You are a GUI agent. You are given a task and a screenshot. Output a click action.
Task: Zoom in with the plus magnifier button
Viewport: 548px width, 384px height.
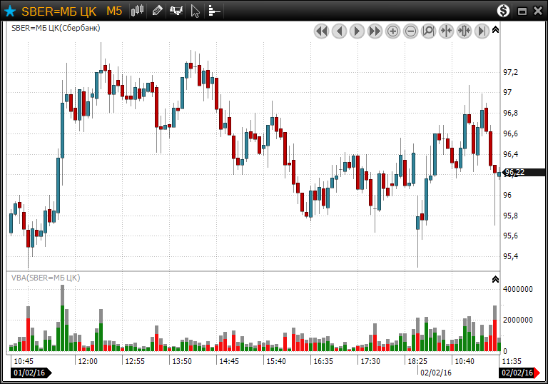393,31
